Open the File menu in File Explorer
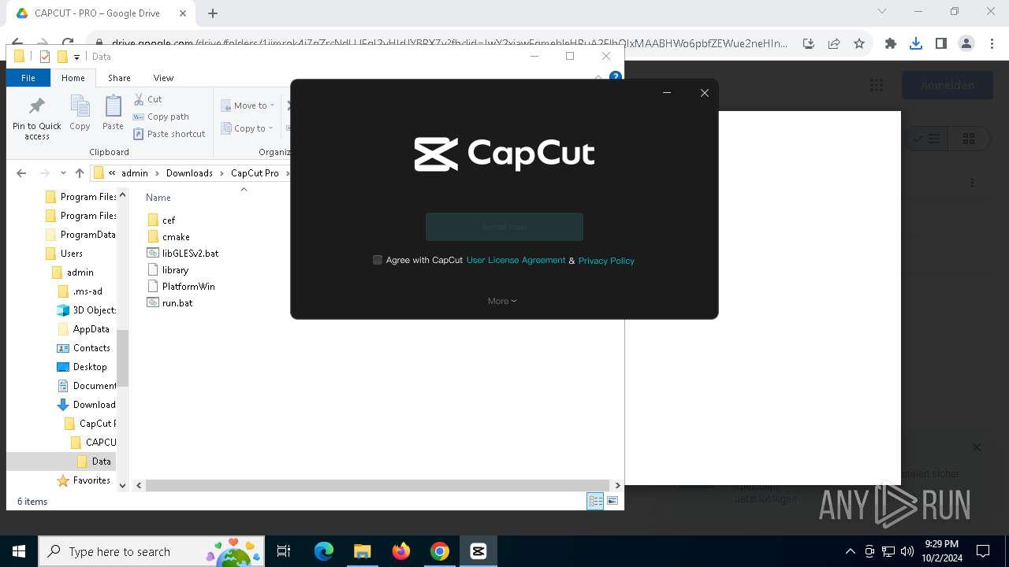The width and height of the screenshot is (1009, 567). click(x=28, y=78)
